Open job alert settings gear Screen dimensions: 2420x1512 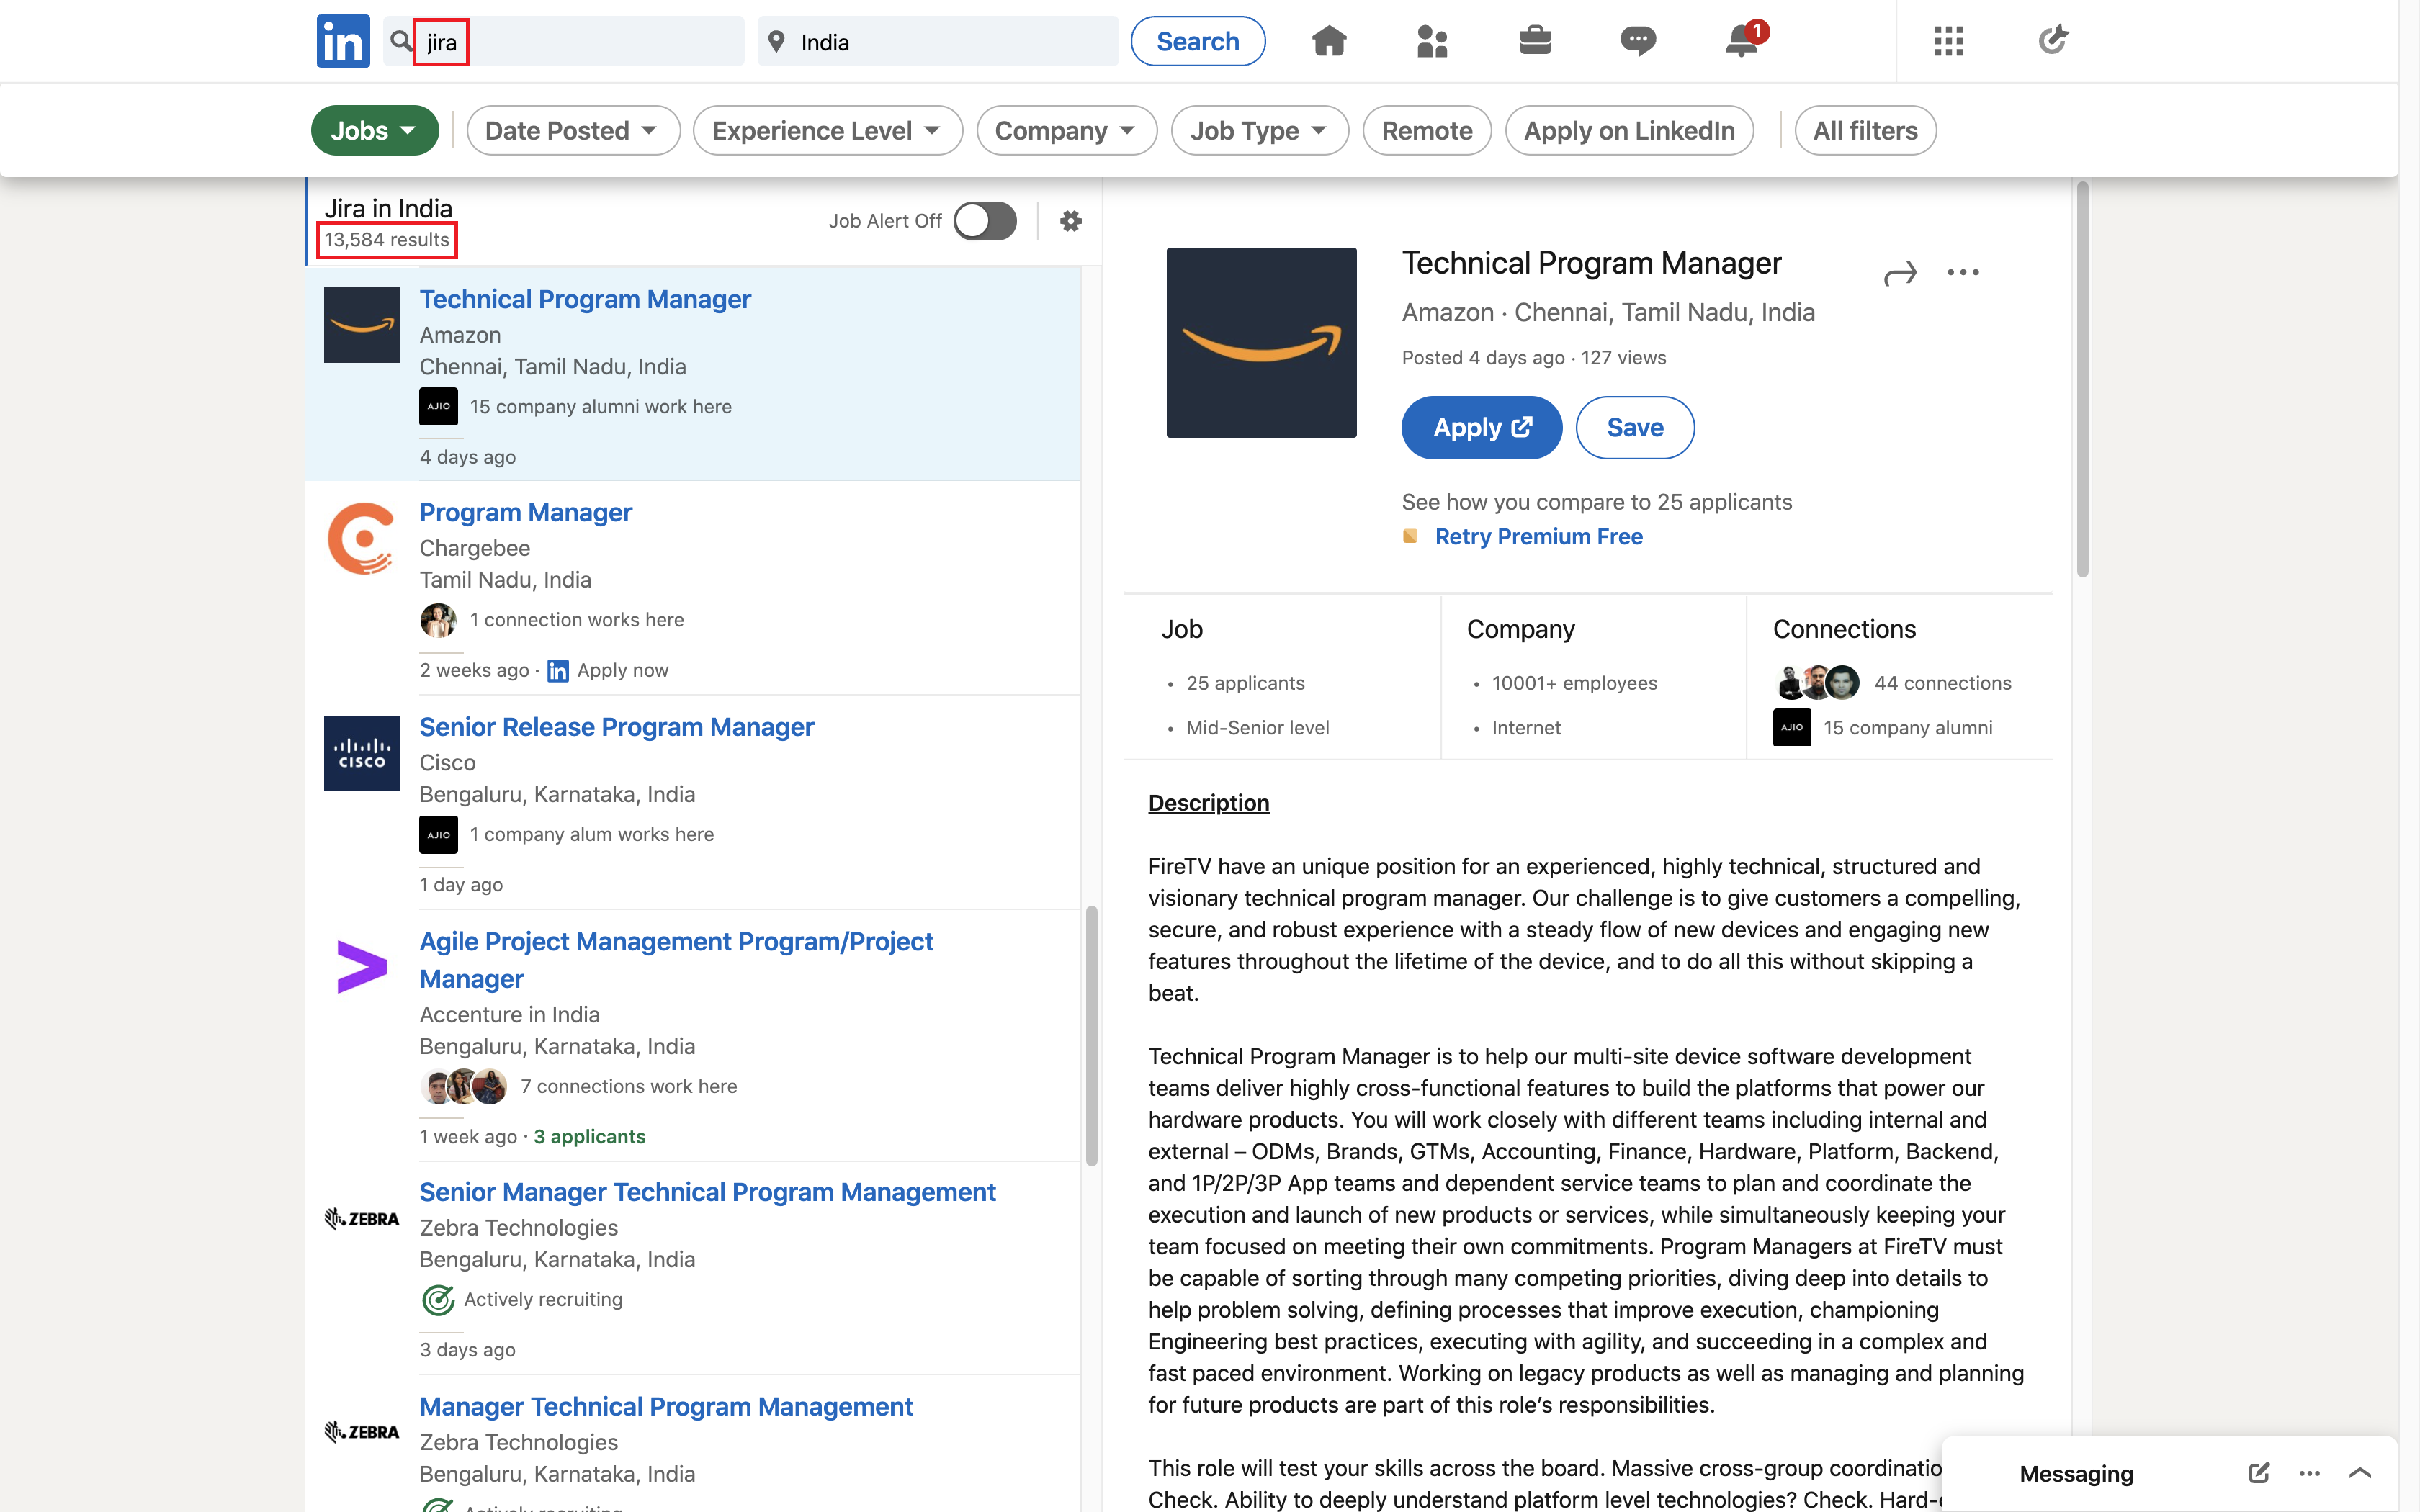tap(1071, 221)
